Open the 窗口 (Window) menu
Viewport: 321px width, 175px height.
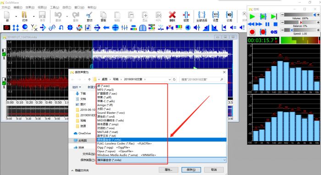(x=79, y=7)
